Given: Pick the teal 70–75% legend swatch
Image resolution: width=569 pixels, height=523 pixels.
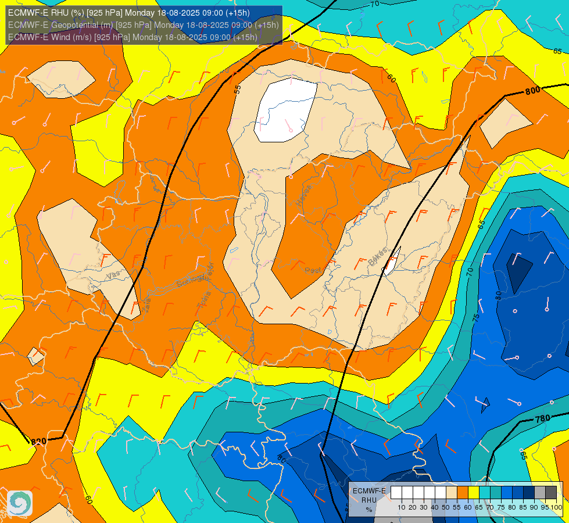Looking at the screenshot, I should point(496,492).
